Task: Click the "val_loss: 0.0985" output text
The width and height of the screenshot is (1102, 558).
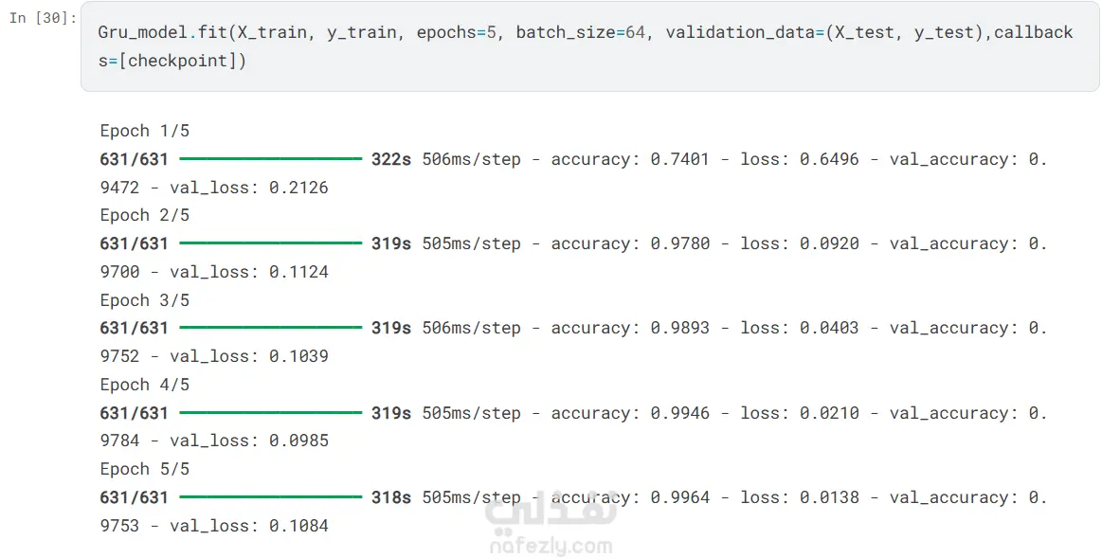Action: [249, 441]
